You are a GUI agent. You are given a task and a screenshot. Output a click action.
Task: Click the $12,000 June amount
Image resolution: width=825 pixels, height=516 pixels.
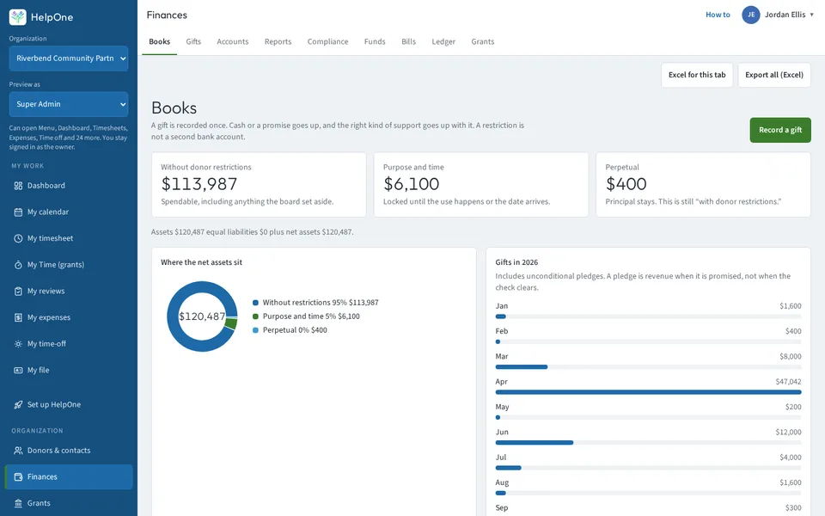tap(788, 433)
